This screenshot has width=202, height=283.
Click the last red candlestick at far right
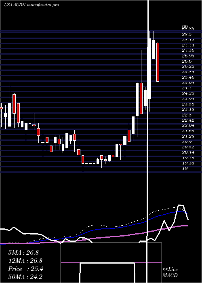coord(158,62)
